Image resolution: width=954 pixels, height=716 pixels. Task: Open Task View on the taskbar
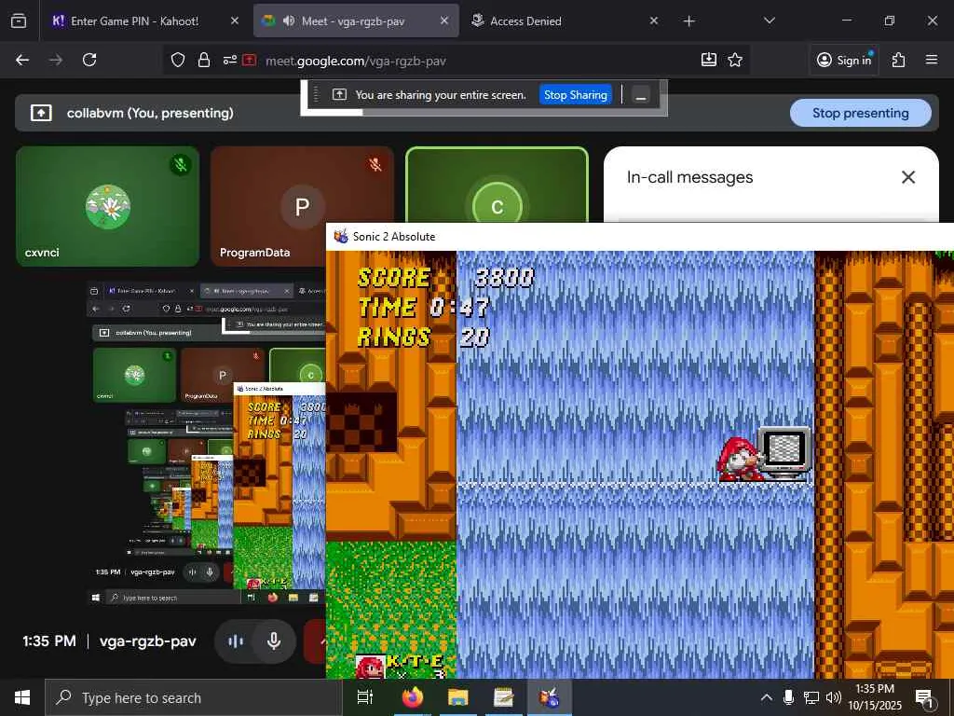(365, 697)
